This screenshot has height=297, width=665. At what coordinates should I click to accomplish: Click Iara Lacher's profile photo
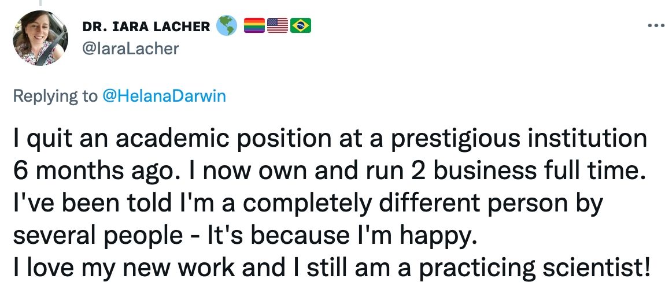click(x=39, y=38)
